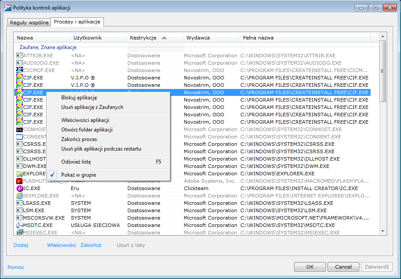Select the Eru user cell

click(75, 189)
